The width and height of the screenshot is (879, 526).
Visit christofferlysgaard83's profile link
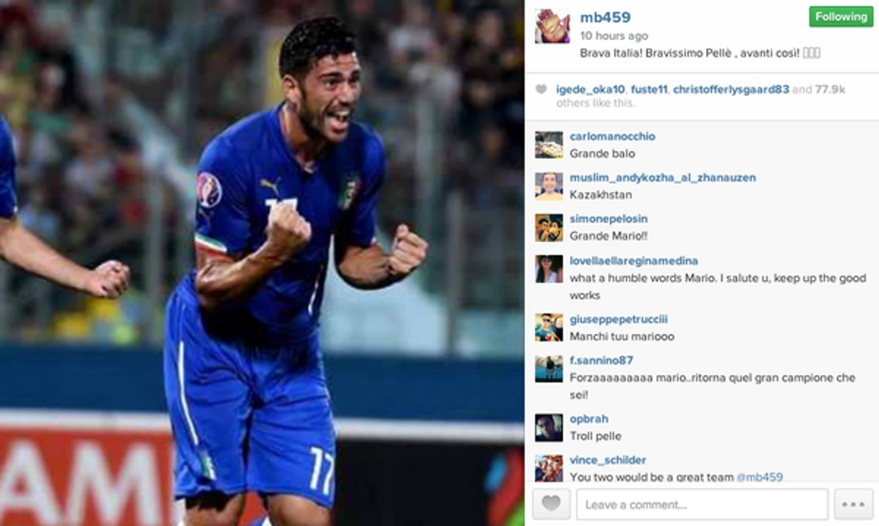pyautogui.click(x=731, y=90)
